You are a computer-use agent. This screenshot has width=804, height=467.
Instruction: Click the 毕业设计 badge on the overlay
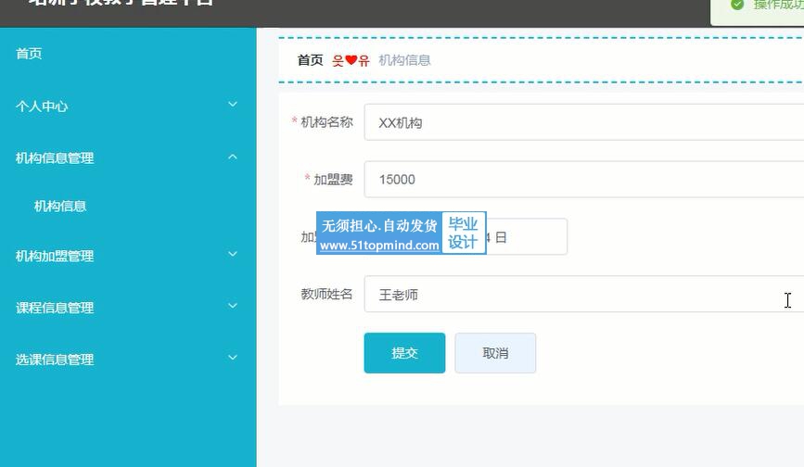463,233
